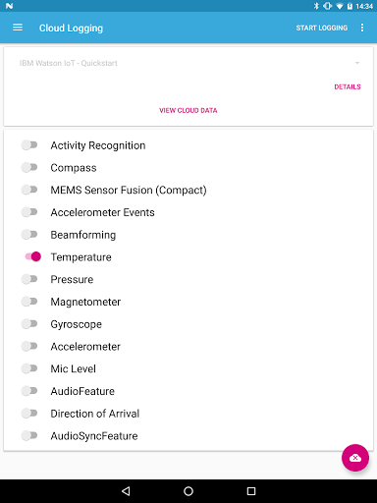Tap the Android back navigation icon

point(126,491)
